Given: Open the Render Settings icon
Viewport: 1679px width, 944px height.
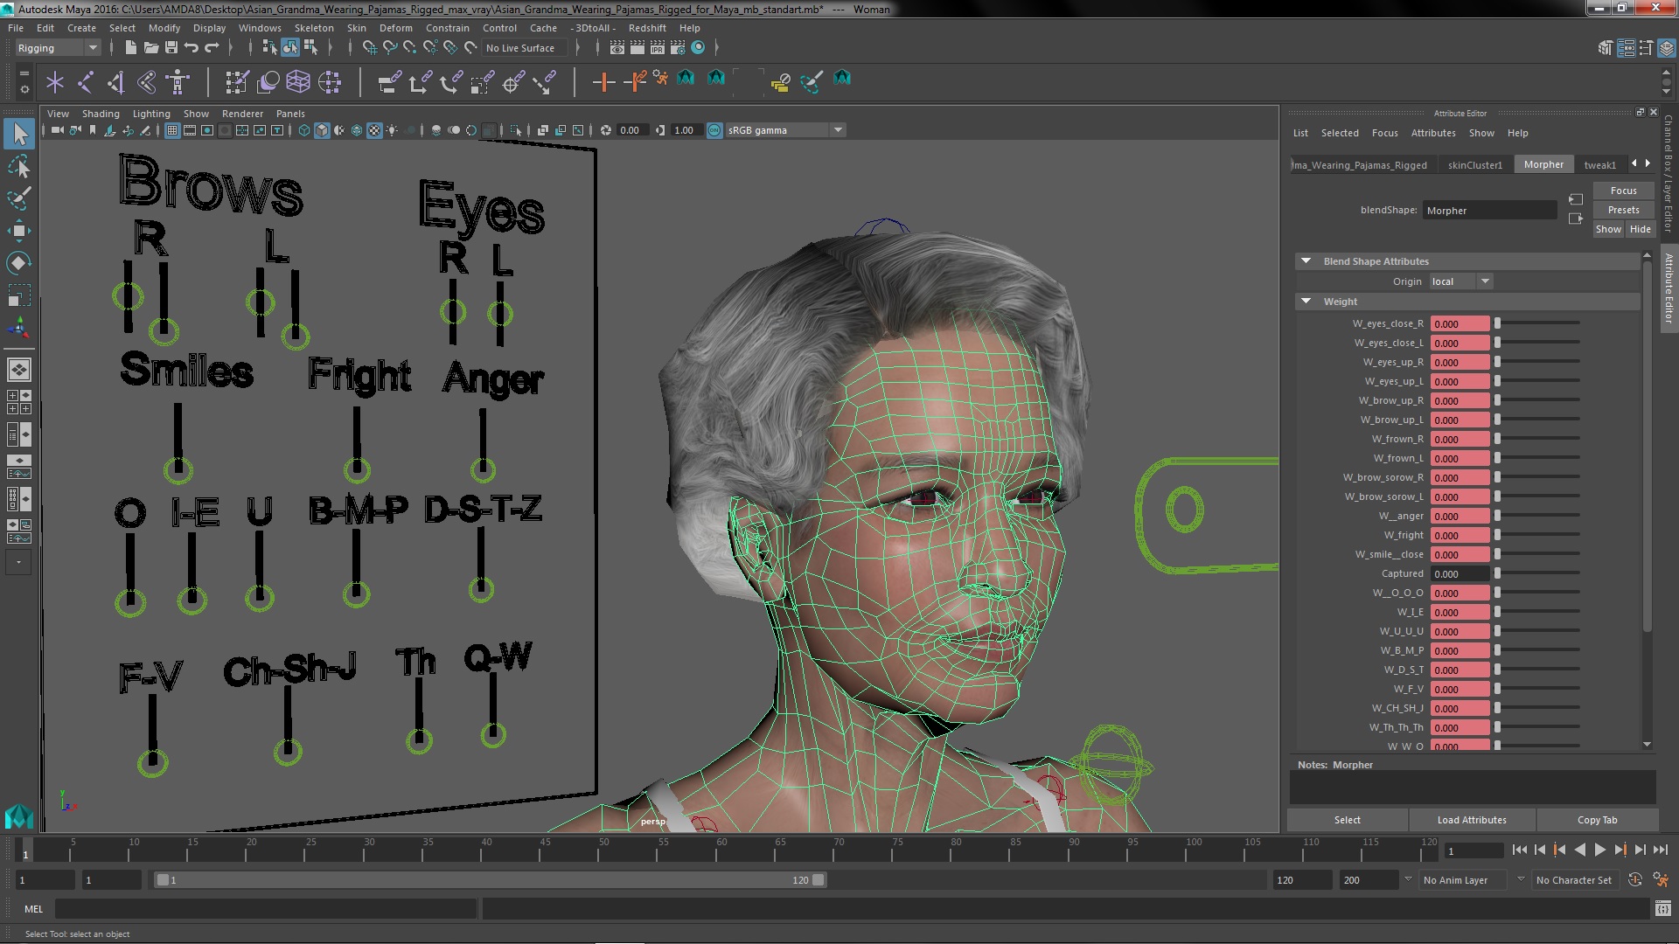Looking at the screenshot, I should (x=678, y=47).
